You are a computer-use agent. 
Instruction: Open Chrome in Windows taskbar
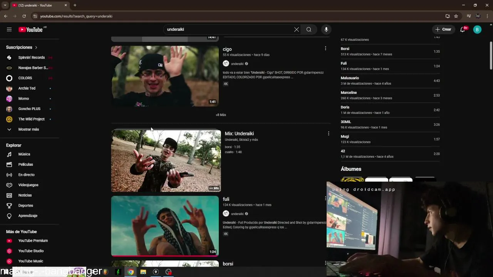[x=131, y=272]
